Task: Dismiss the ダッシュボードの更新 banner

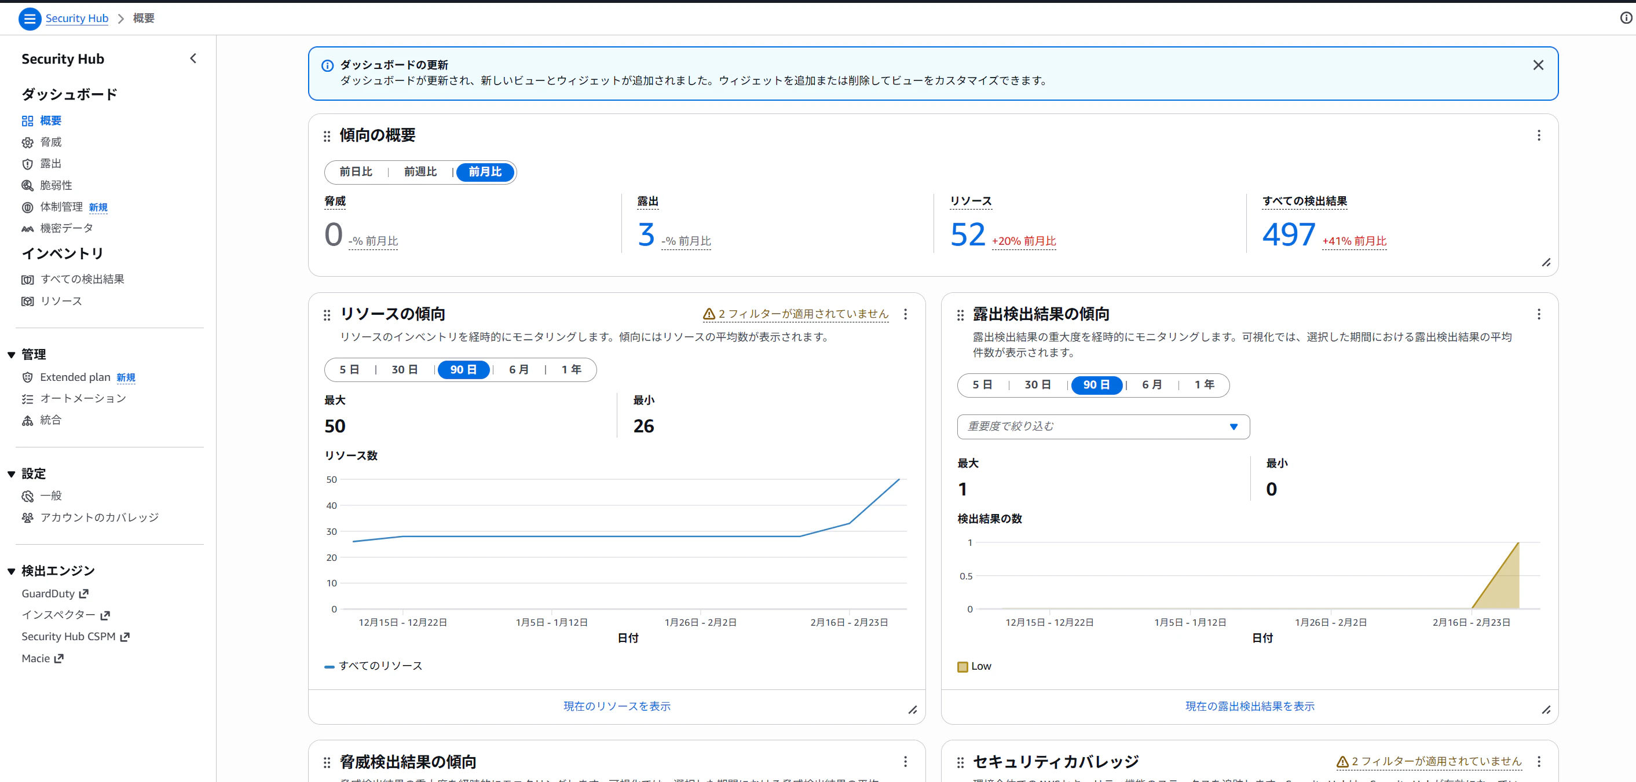Action: pyautogui.click(x=1538, y=65)
